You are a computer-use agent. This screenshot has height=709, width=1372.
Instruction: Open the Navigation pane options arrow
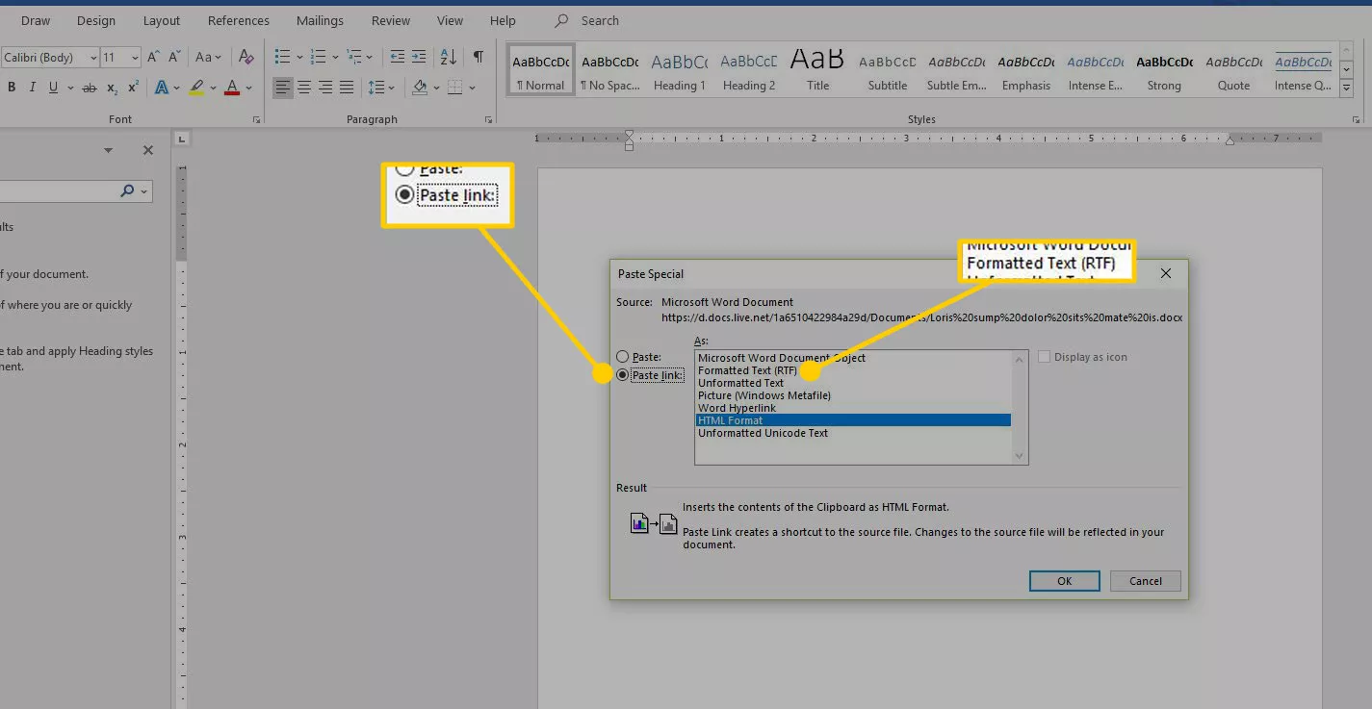(109, 150)
